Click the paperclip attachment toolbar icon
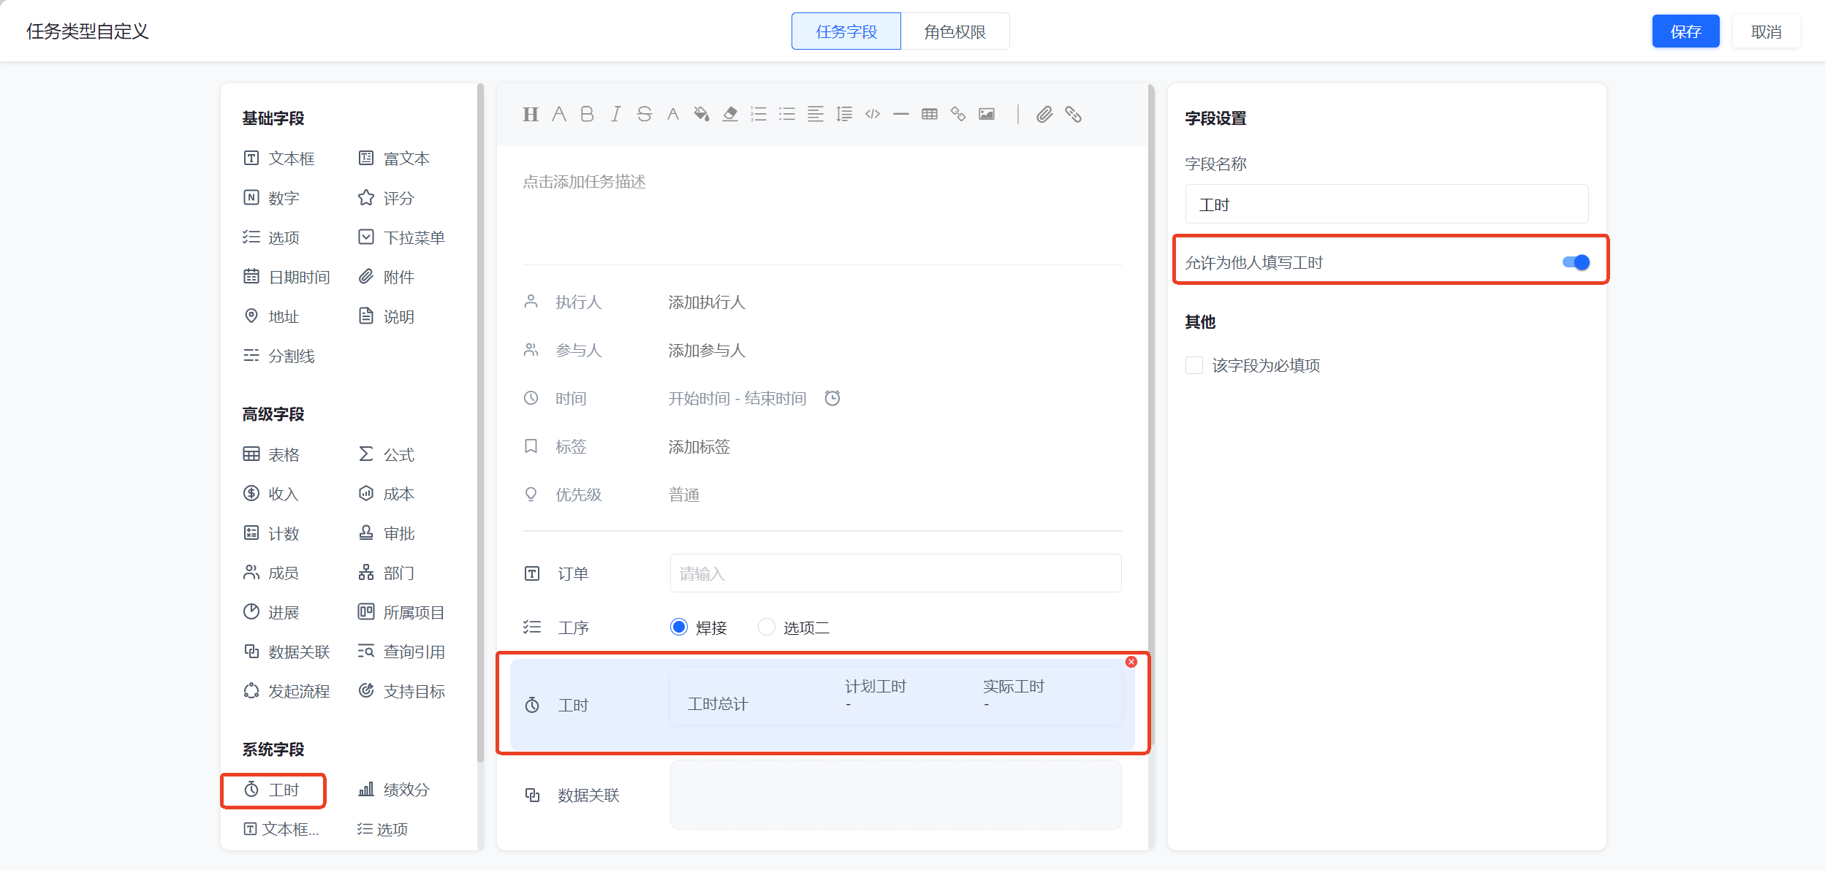1825x870 pixels. tap(1044, 114)
